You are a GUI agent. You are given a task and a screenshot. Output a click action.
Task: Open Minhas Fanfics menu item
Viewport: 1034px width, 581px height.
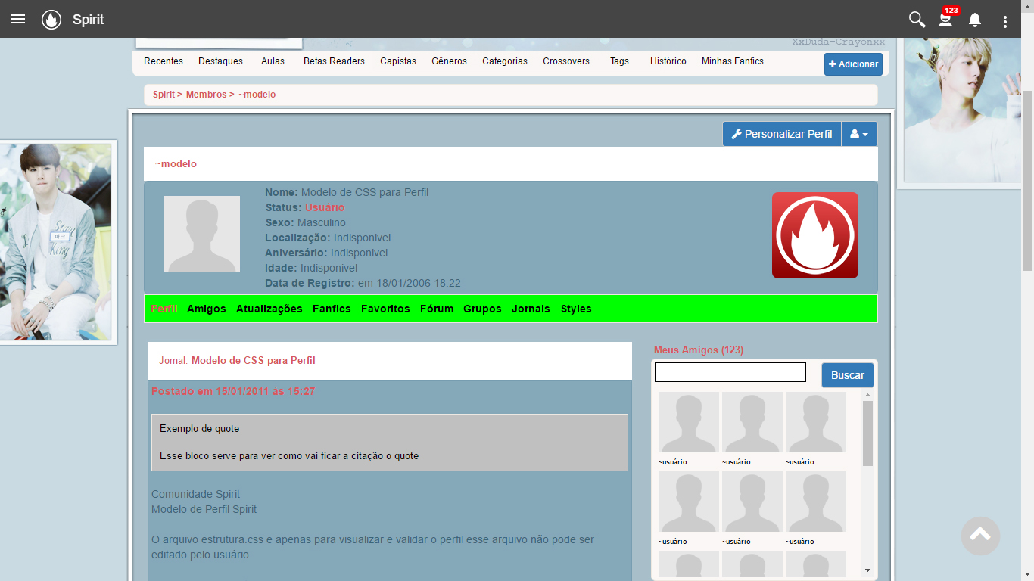click(733, 61)
